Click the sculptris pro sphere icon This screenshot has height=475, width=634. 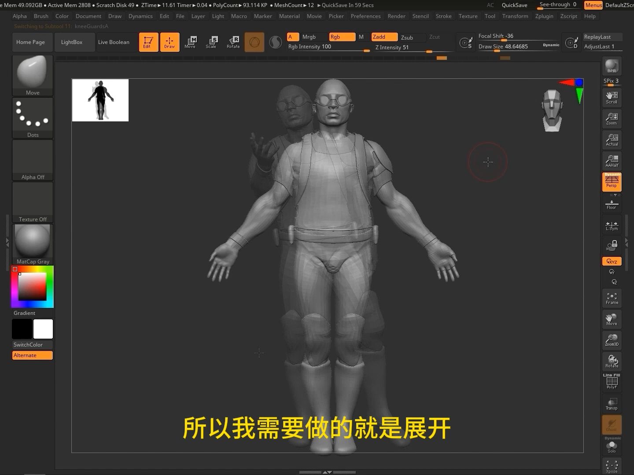point(276,42)
